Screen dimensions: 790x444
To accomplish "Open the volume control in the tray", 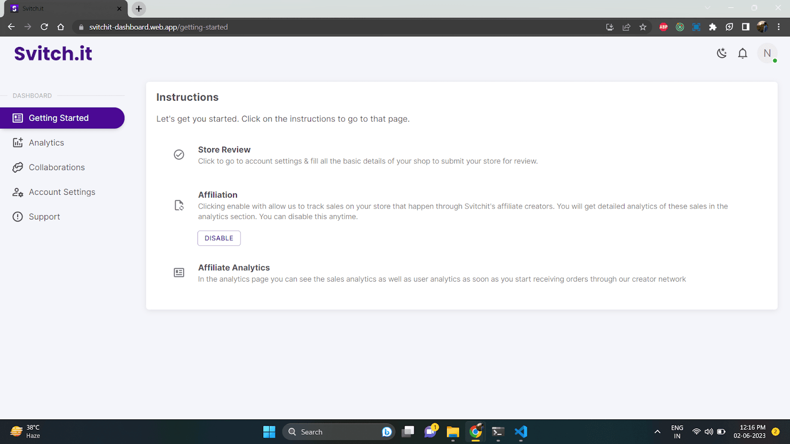I will (709, 432).
